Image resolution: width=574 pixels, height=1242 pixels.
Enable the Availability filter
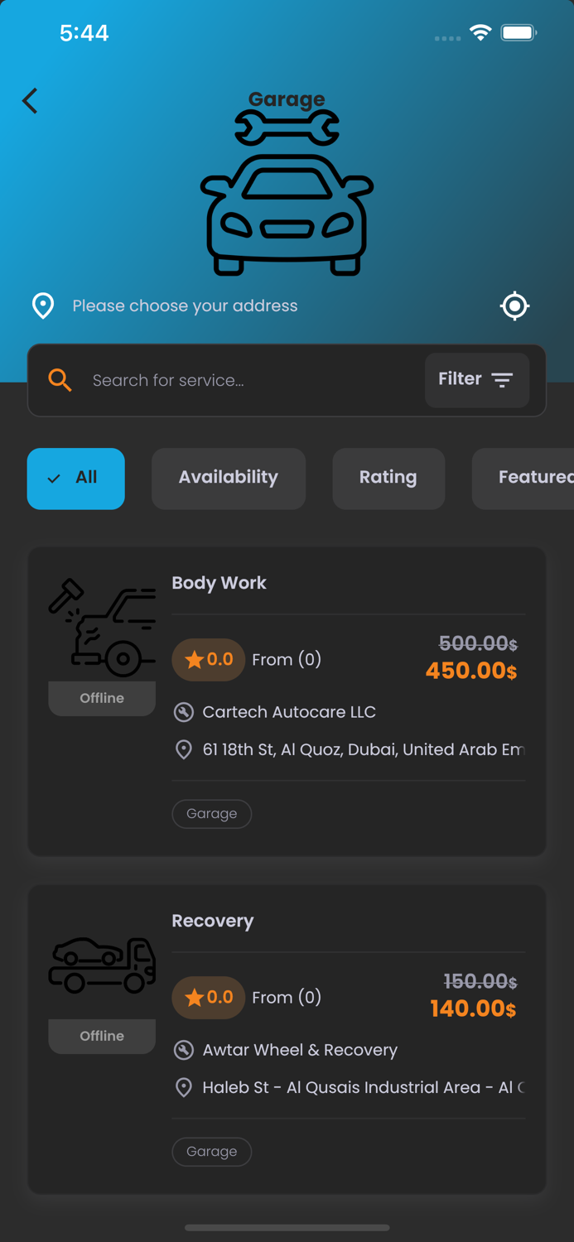click(228, 479)
